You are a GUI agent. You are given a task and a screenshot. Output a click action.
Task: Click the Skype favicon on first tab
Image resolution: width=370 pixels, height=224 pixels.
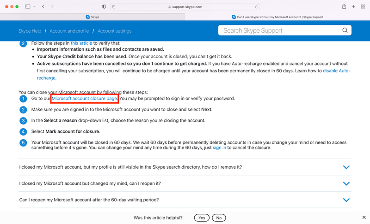pyautogui.click(x=88, y=17)
